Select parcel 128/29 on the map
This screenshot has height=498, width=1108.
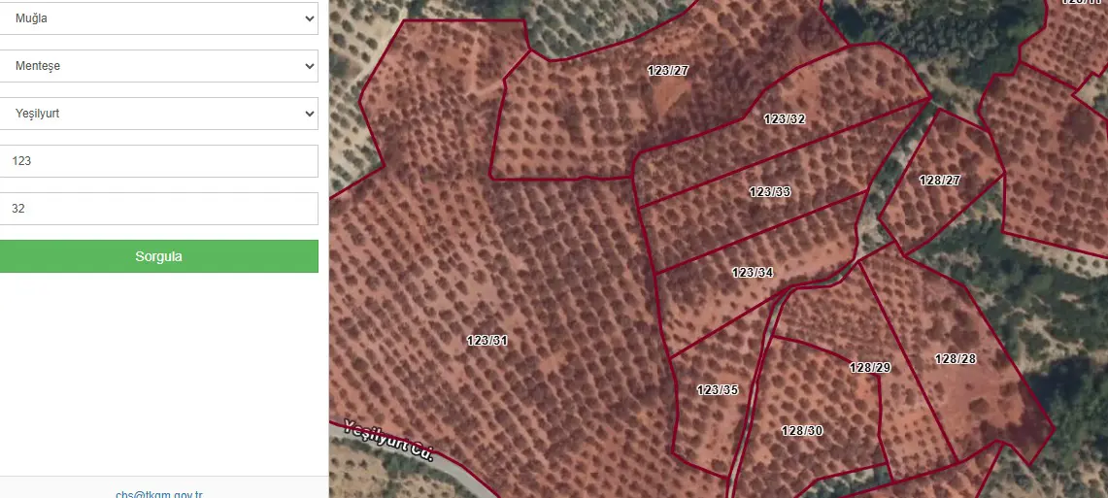click(x=870, y=367)
